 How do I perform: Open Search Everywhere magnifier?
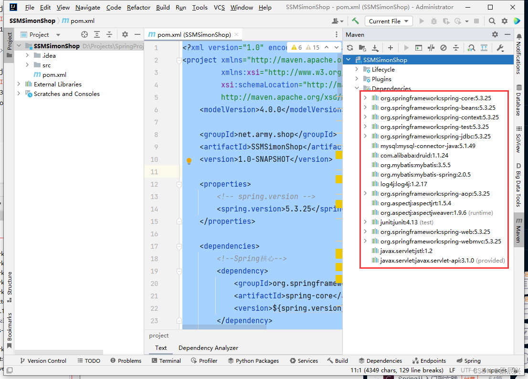click(492, 21)
